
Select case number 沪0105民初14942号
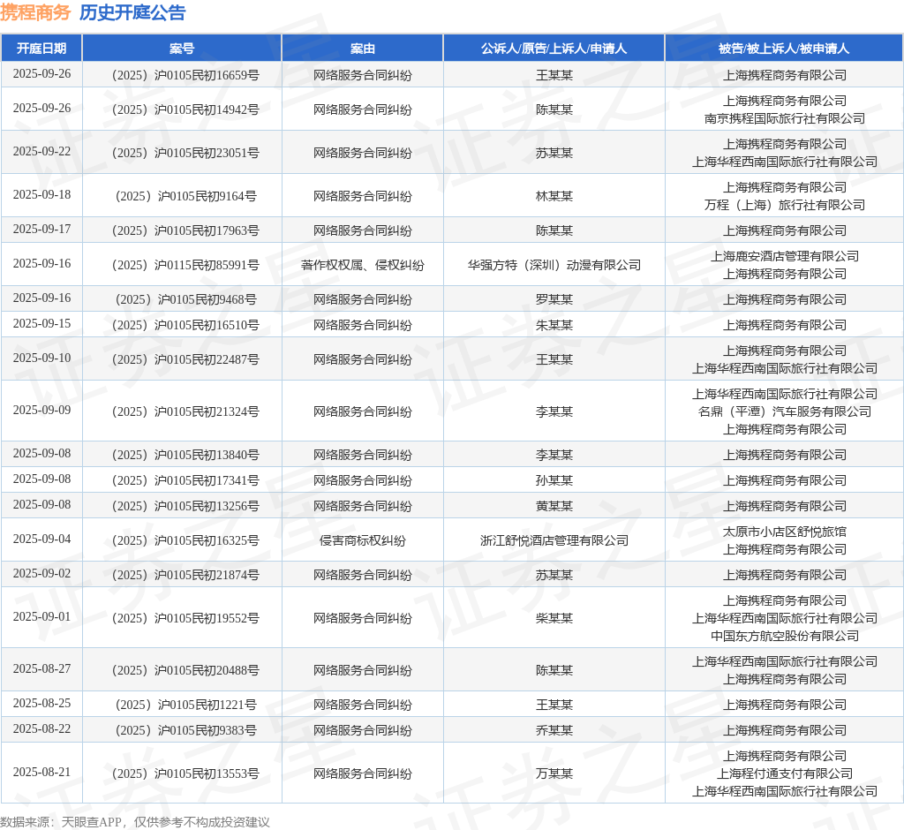click(185, 109)
